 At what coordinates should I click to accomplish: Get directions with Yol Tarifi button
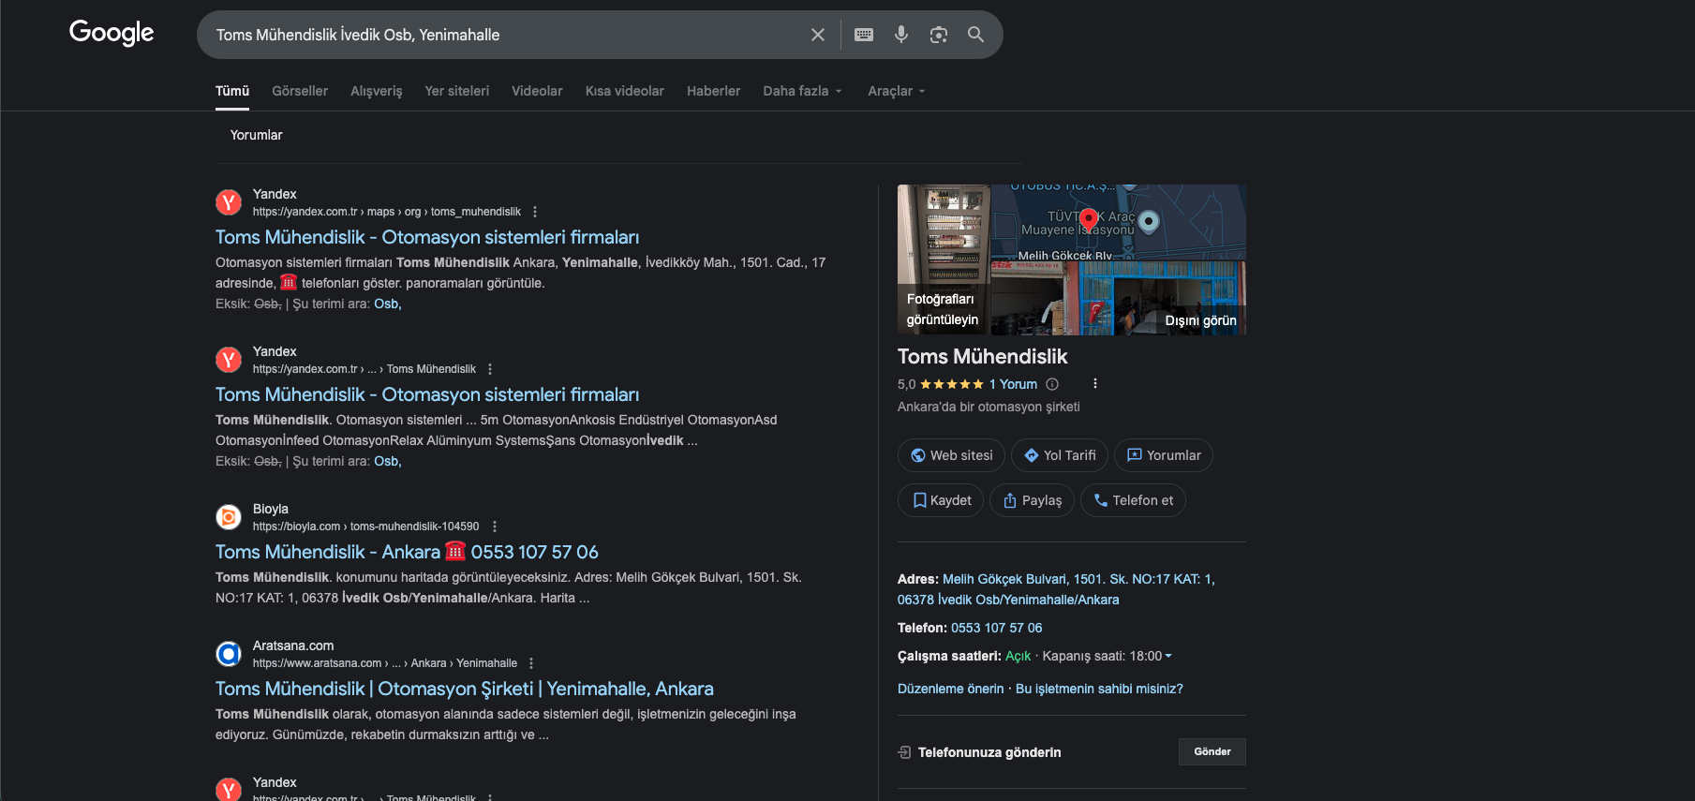(x=1060, y=455)
